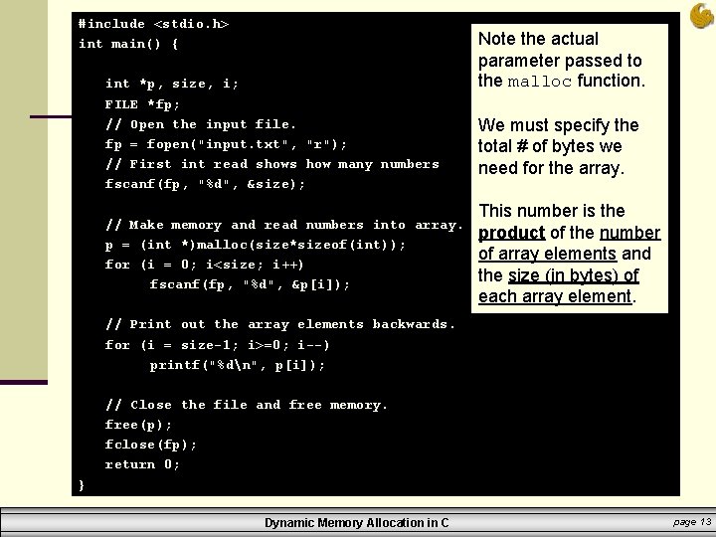Viewport: 716px width, 537px height.
Task: Click 'We must specify the' note text
Action: pyautogui.click(x=559, y=125)
